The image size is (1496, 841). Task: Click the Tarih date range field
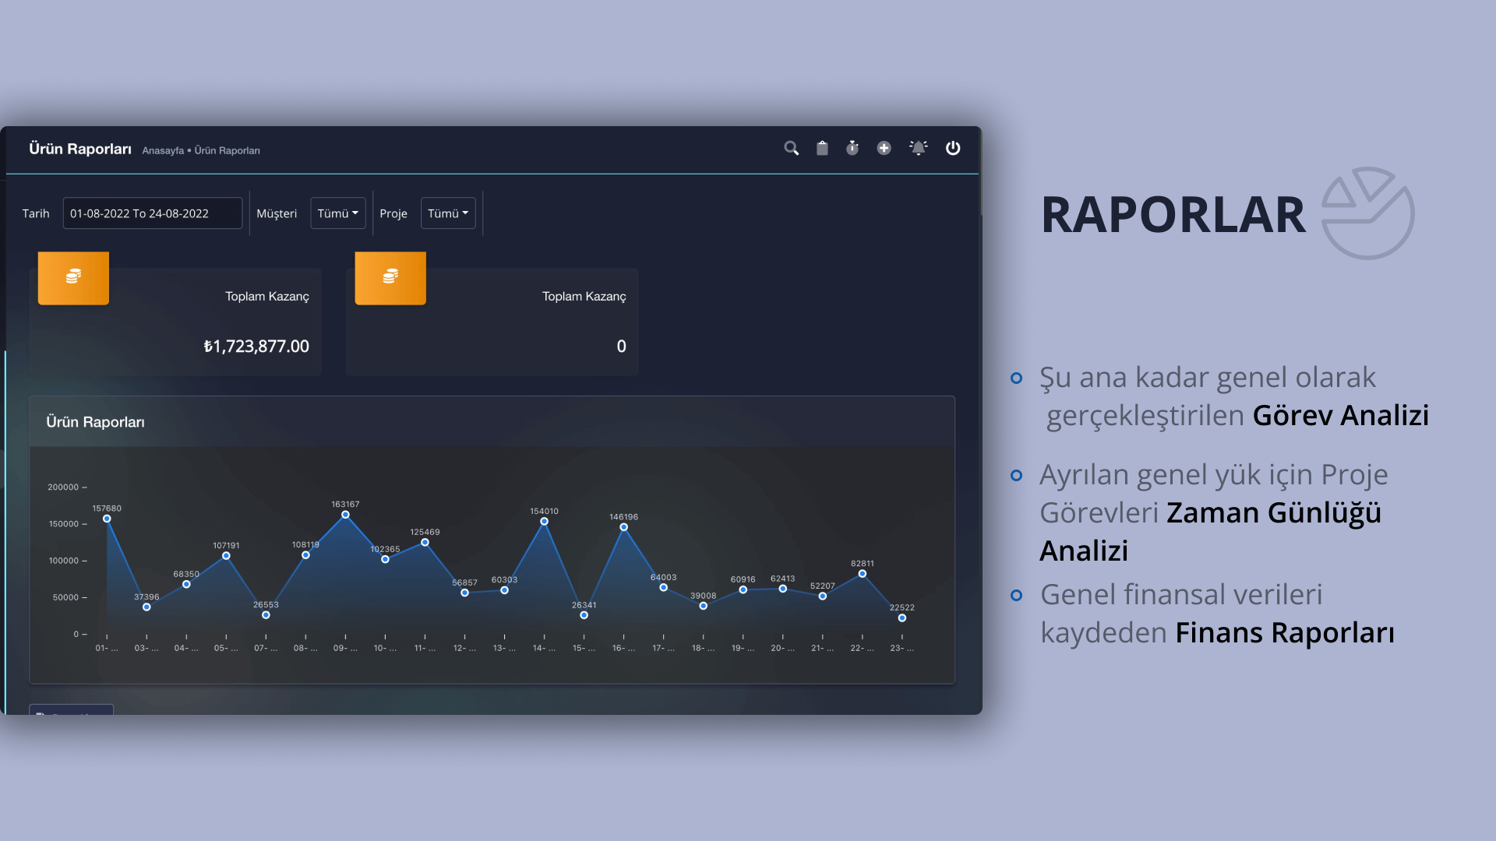153,213
